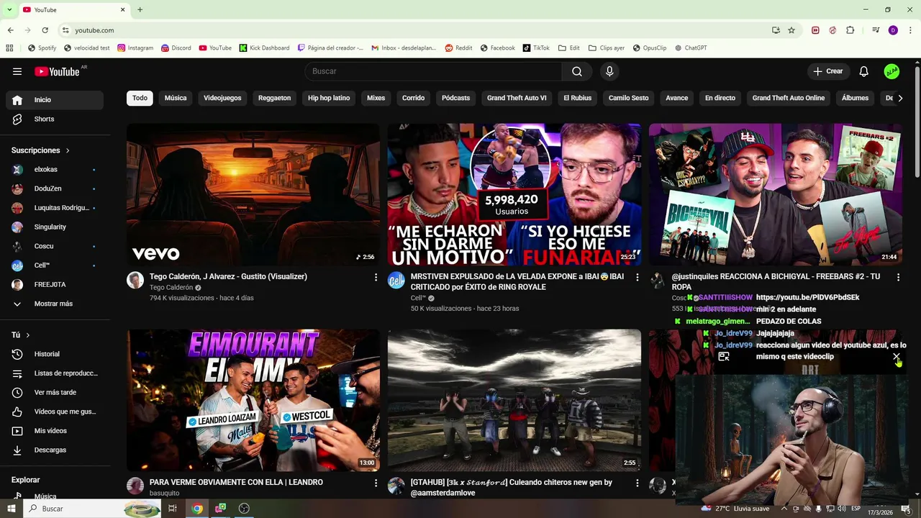Open the elxokas subscription
Image resolution: width=921 pixels, height=518 pixels.
[x=55, y=169]
